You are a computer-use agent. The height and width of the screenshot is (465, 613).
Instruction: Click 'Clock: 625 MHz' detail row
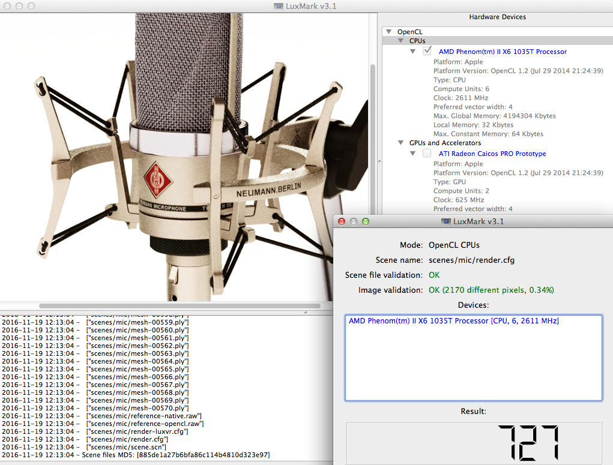(459, 200)
